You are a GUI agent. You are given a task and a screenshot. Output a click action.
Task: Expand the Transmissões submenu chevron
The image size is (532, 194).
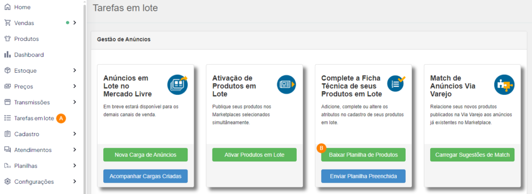[75, 102]
